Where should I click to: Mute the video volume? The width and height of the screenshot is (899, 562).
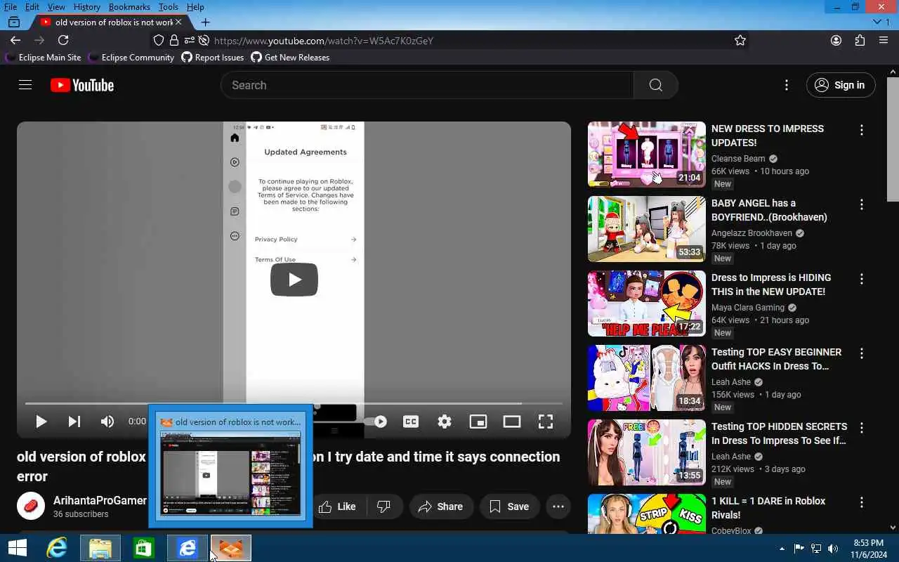[107, 421]
